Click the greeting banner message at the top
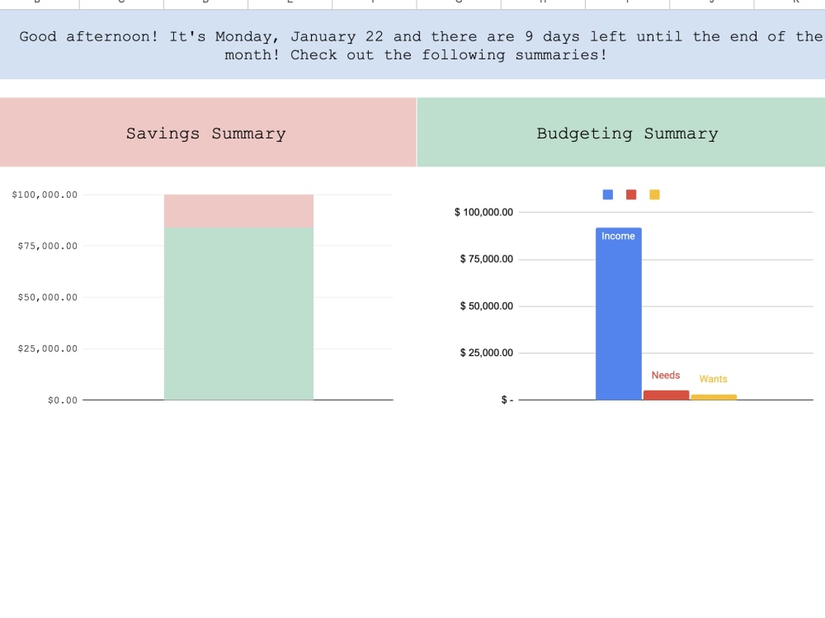The height and width of the screenshot is (618, 825). pos(412,45)
